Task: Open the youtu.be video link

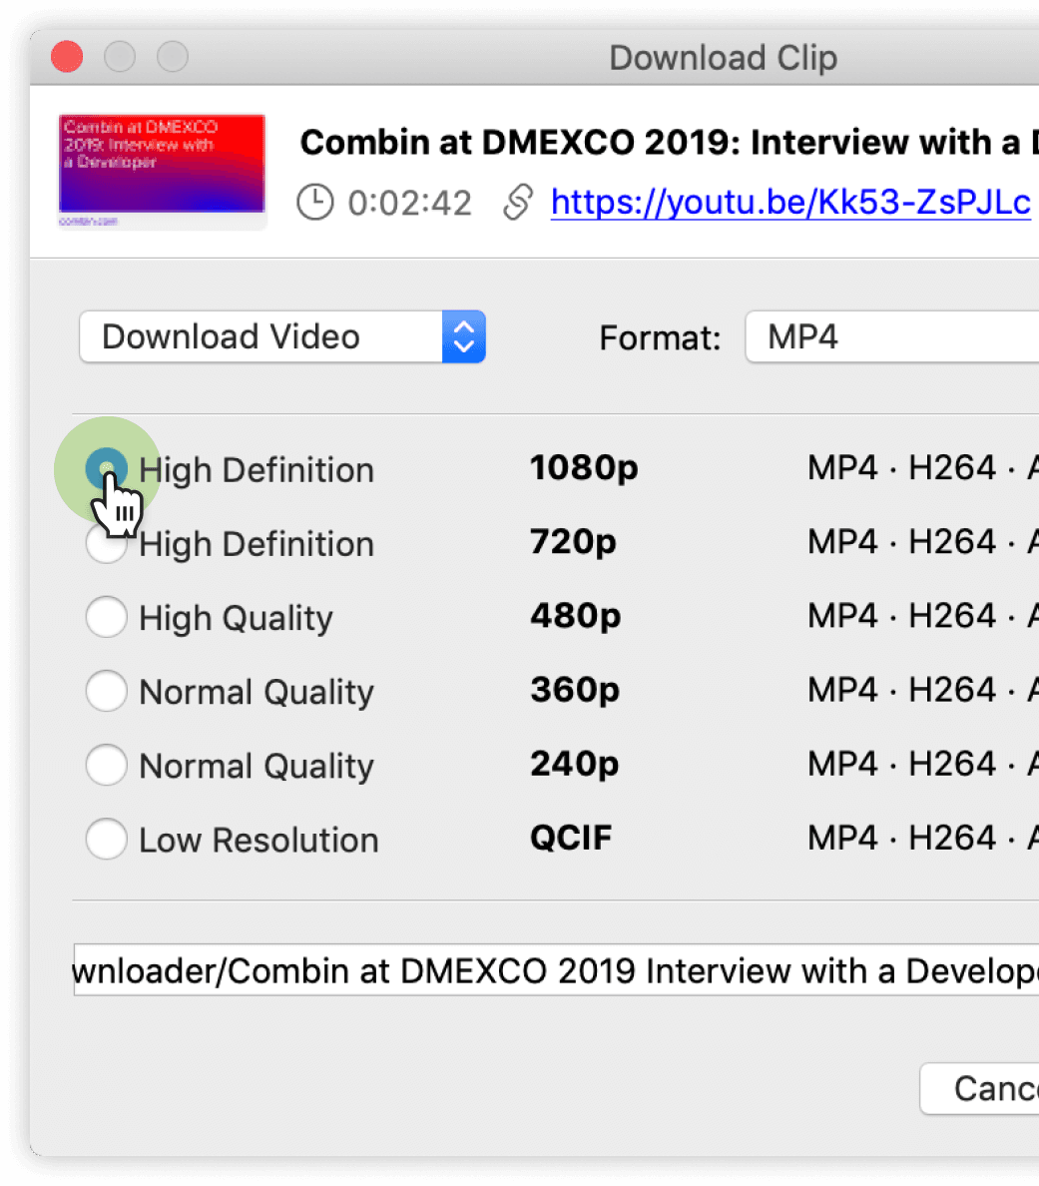Action: pos(789,203)
